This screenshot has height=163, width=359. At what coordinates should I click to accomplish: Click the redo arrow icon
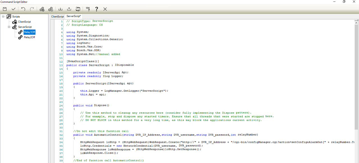point(32,9)
